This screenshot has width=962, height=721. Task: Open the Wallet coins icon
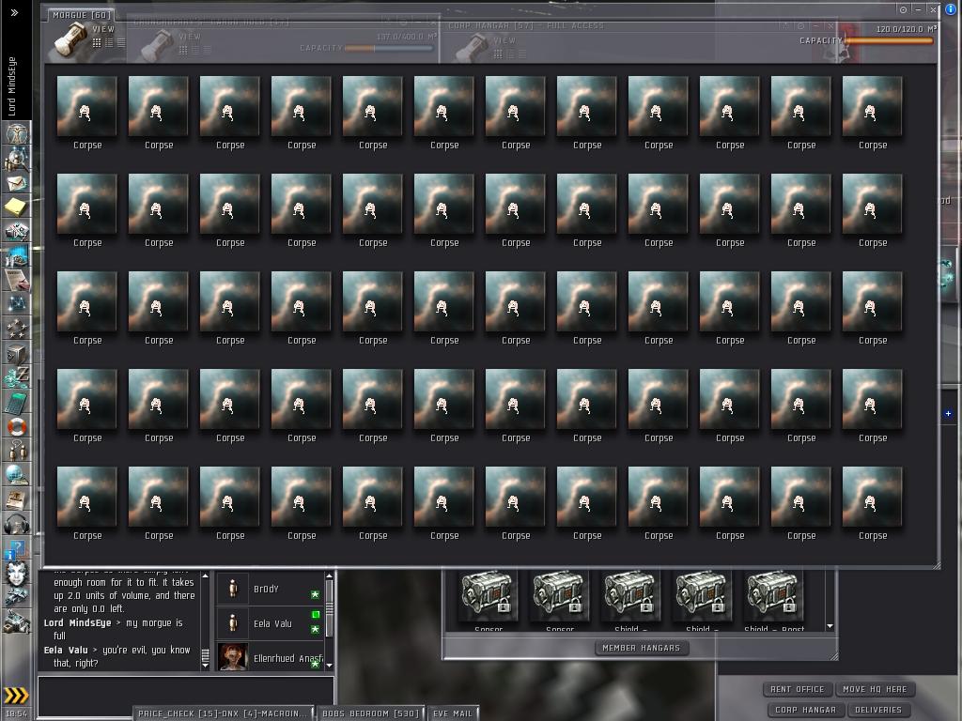[x=17, y=377]
